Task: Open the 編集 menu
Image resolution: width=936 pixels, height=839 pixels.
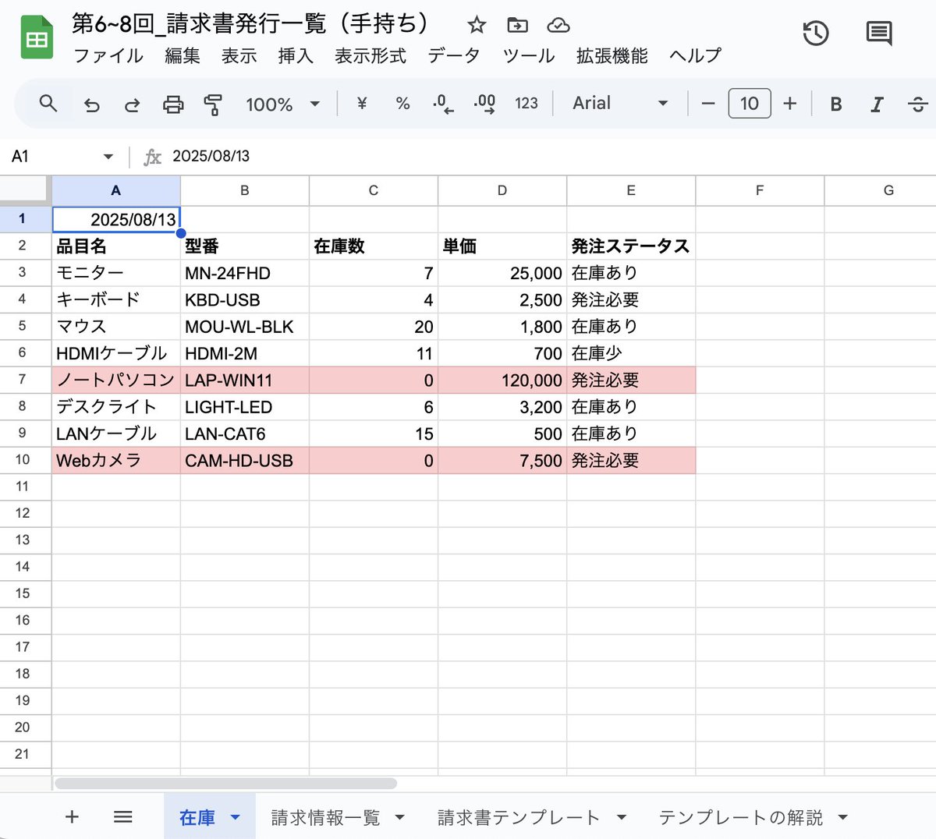Action: pos(183,56)
